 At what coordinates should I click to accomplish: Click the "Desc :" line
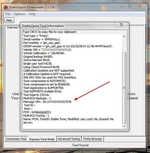click(x=28, y=109)
